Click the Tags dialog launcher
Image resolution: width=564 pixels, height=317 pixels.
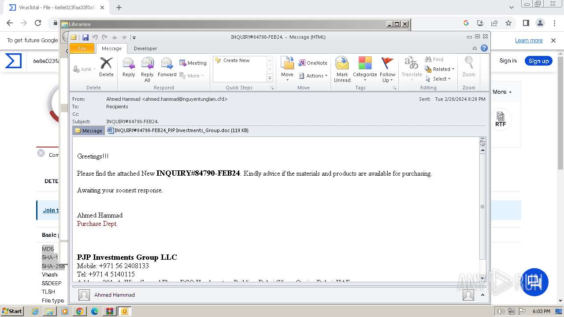(394, 88)
